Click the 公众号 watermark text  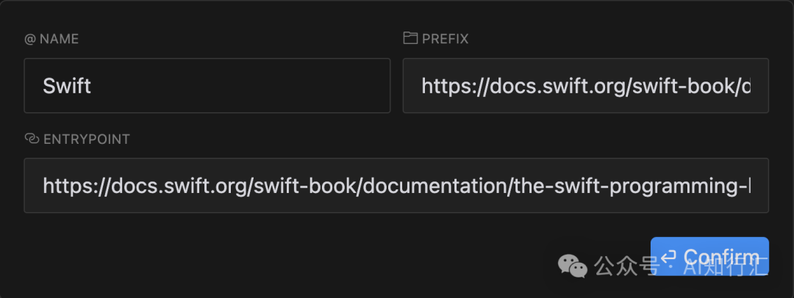point(627,265)
